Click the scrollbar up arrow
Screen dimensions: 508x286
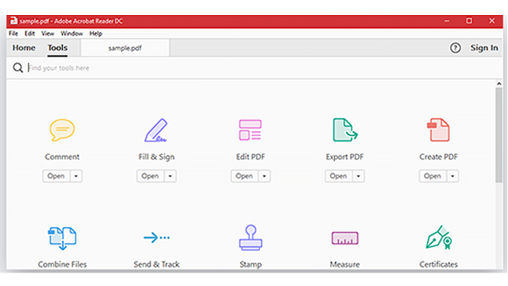click(499, 83)
